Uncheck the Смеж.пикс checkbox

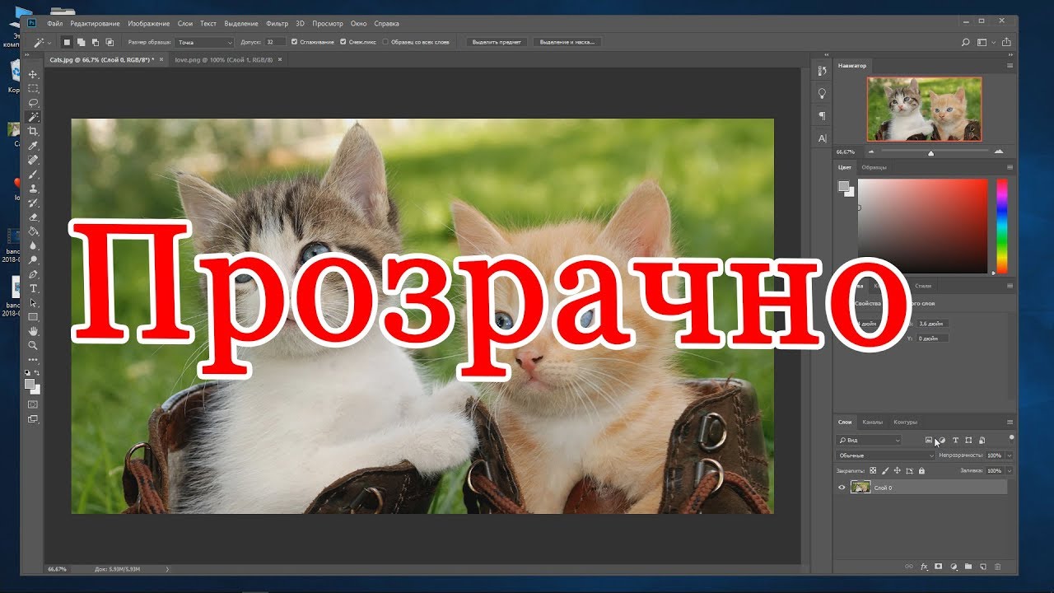click(x=343, y=42)
